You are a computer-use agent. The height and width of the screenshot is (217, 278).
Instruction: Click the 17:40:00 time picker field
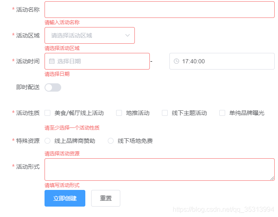tap(222, 61)
